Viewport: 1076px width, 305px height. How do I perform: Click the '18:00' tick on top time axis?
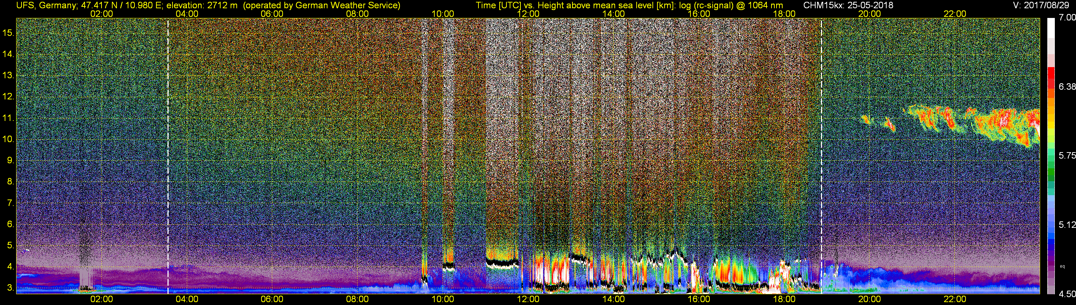(x=784, y=14)
